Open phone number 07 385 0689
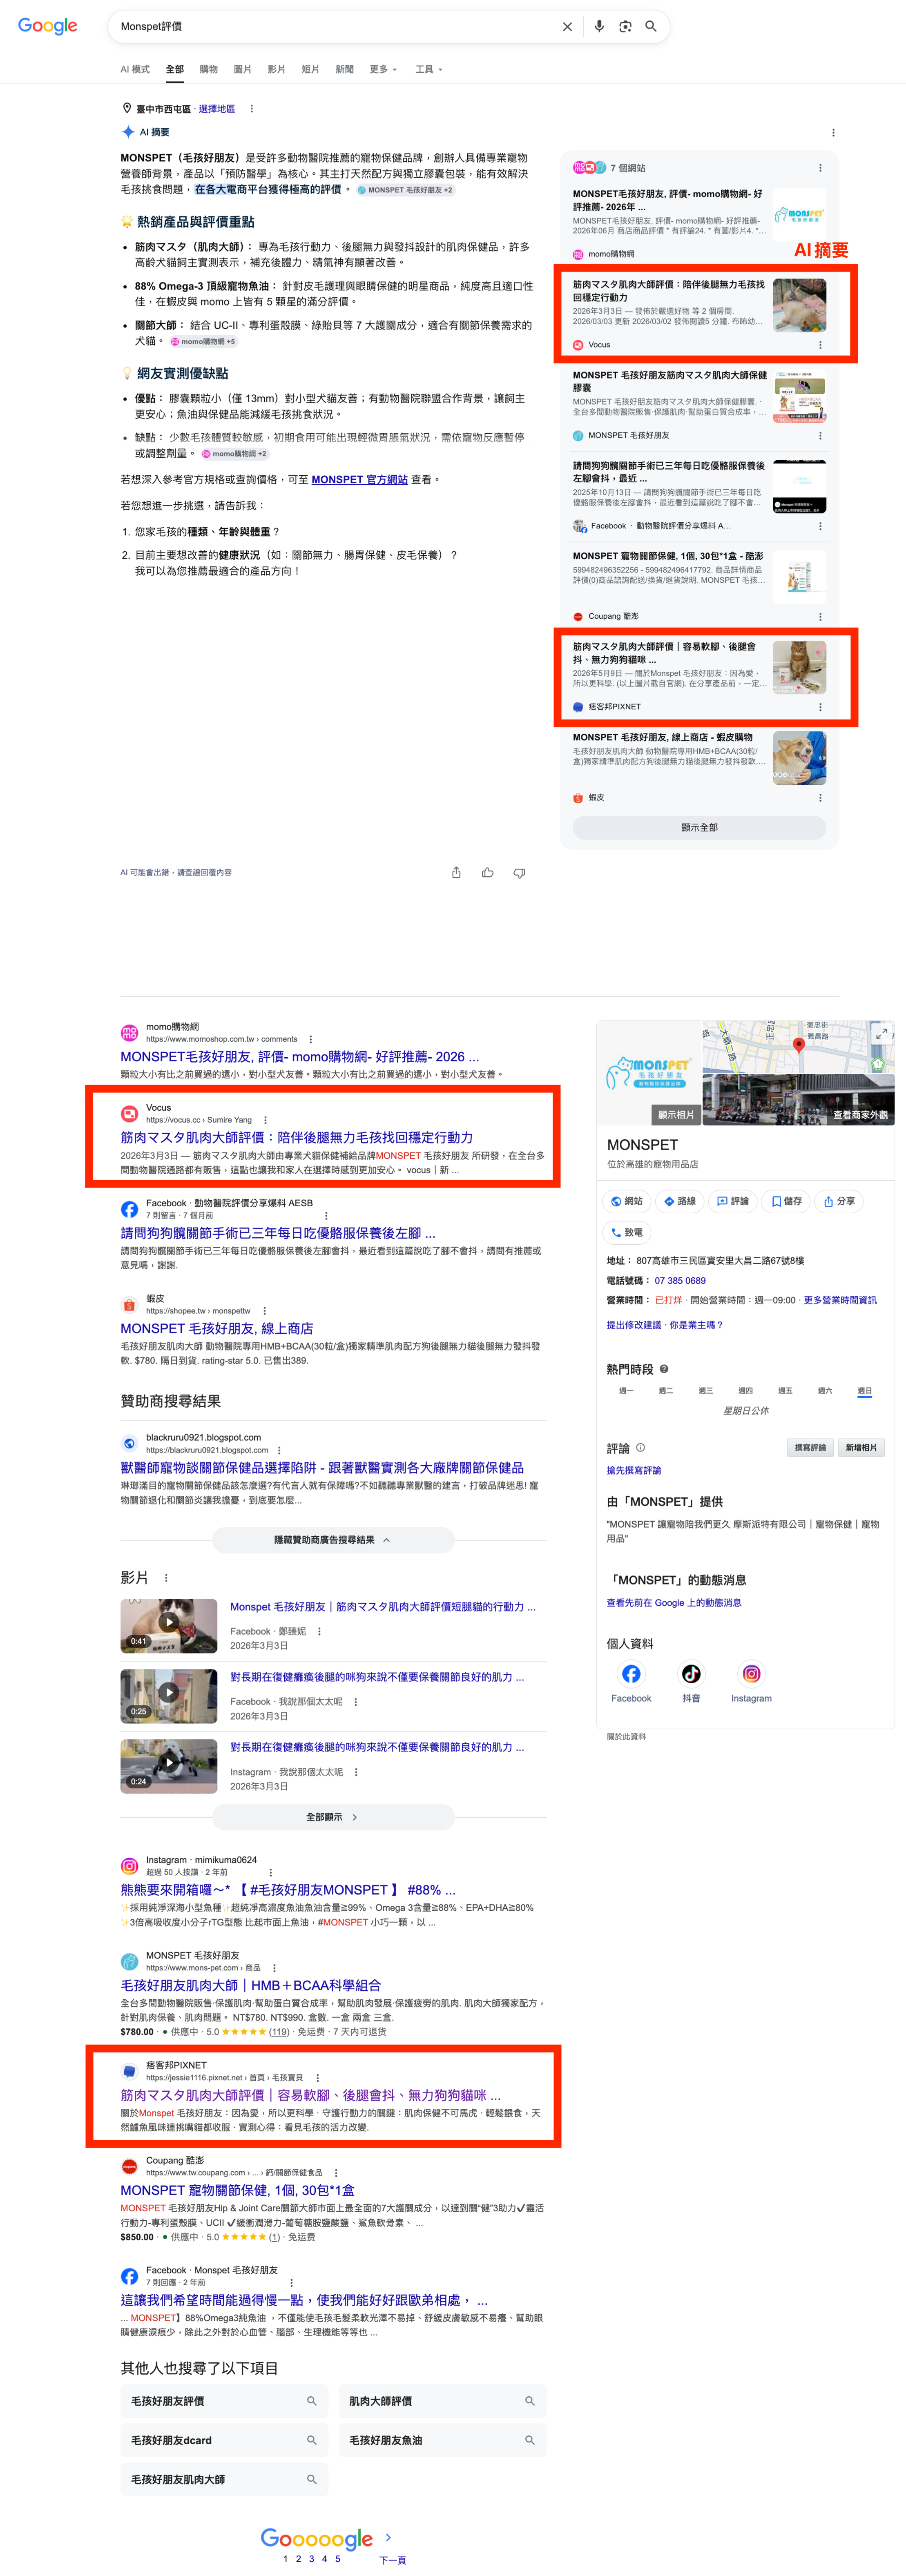The width and height of the screenshot is (906, 2576). (680, 1281)
